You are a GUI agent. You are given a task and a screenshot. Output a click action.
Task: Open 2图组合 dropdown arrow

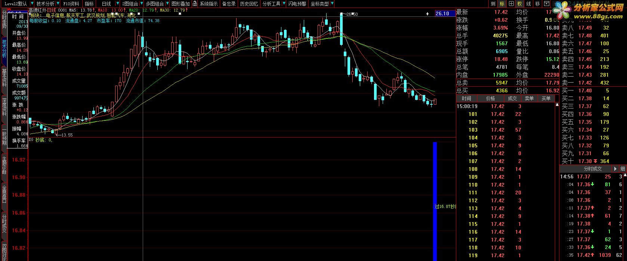[141, 4]
